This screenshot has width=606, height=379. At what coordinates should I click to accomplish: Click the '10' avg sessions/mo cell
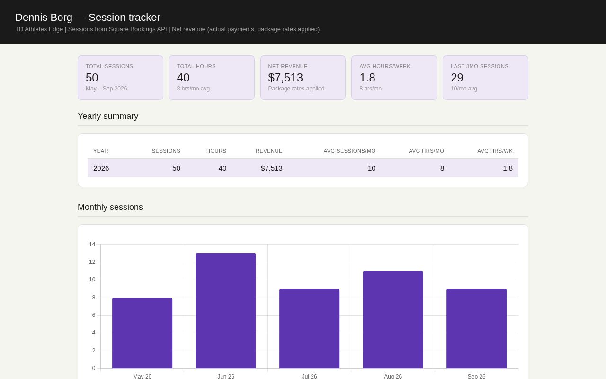(x=372, y=168)
